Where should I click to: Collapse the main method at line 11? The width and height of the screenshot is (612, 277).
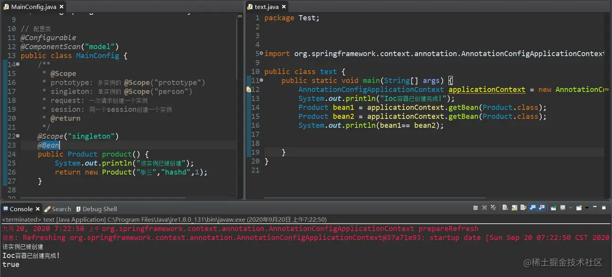tap(262, 79)
